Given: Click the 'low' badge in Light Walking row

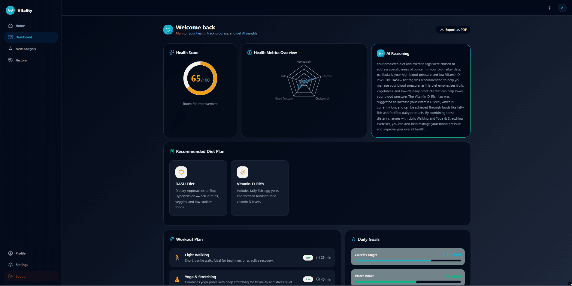Looking at the screenshot, I should click(308, 258).
